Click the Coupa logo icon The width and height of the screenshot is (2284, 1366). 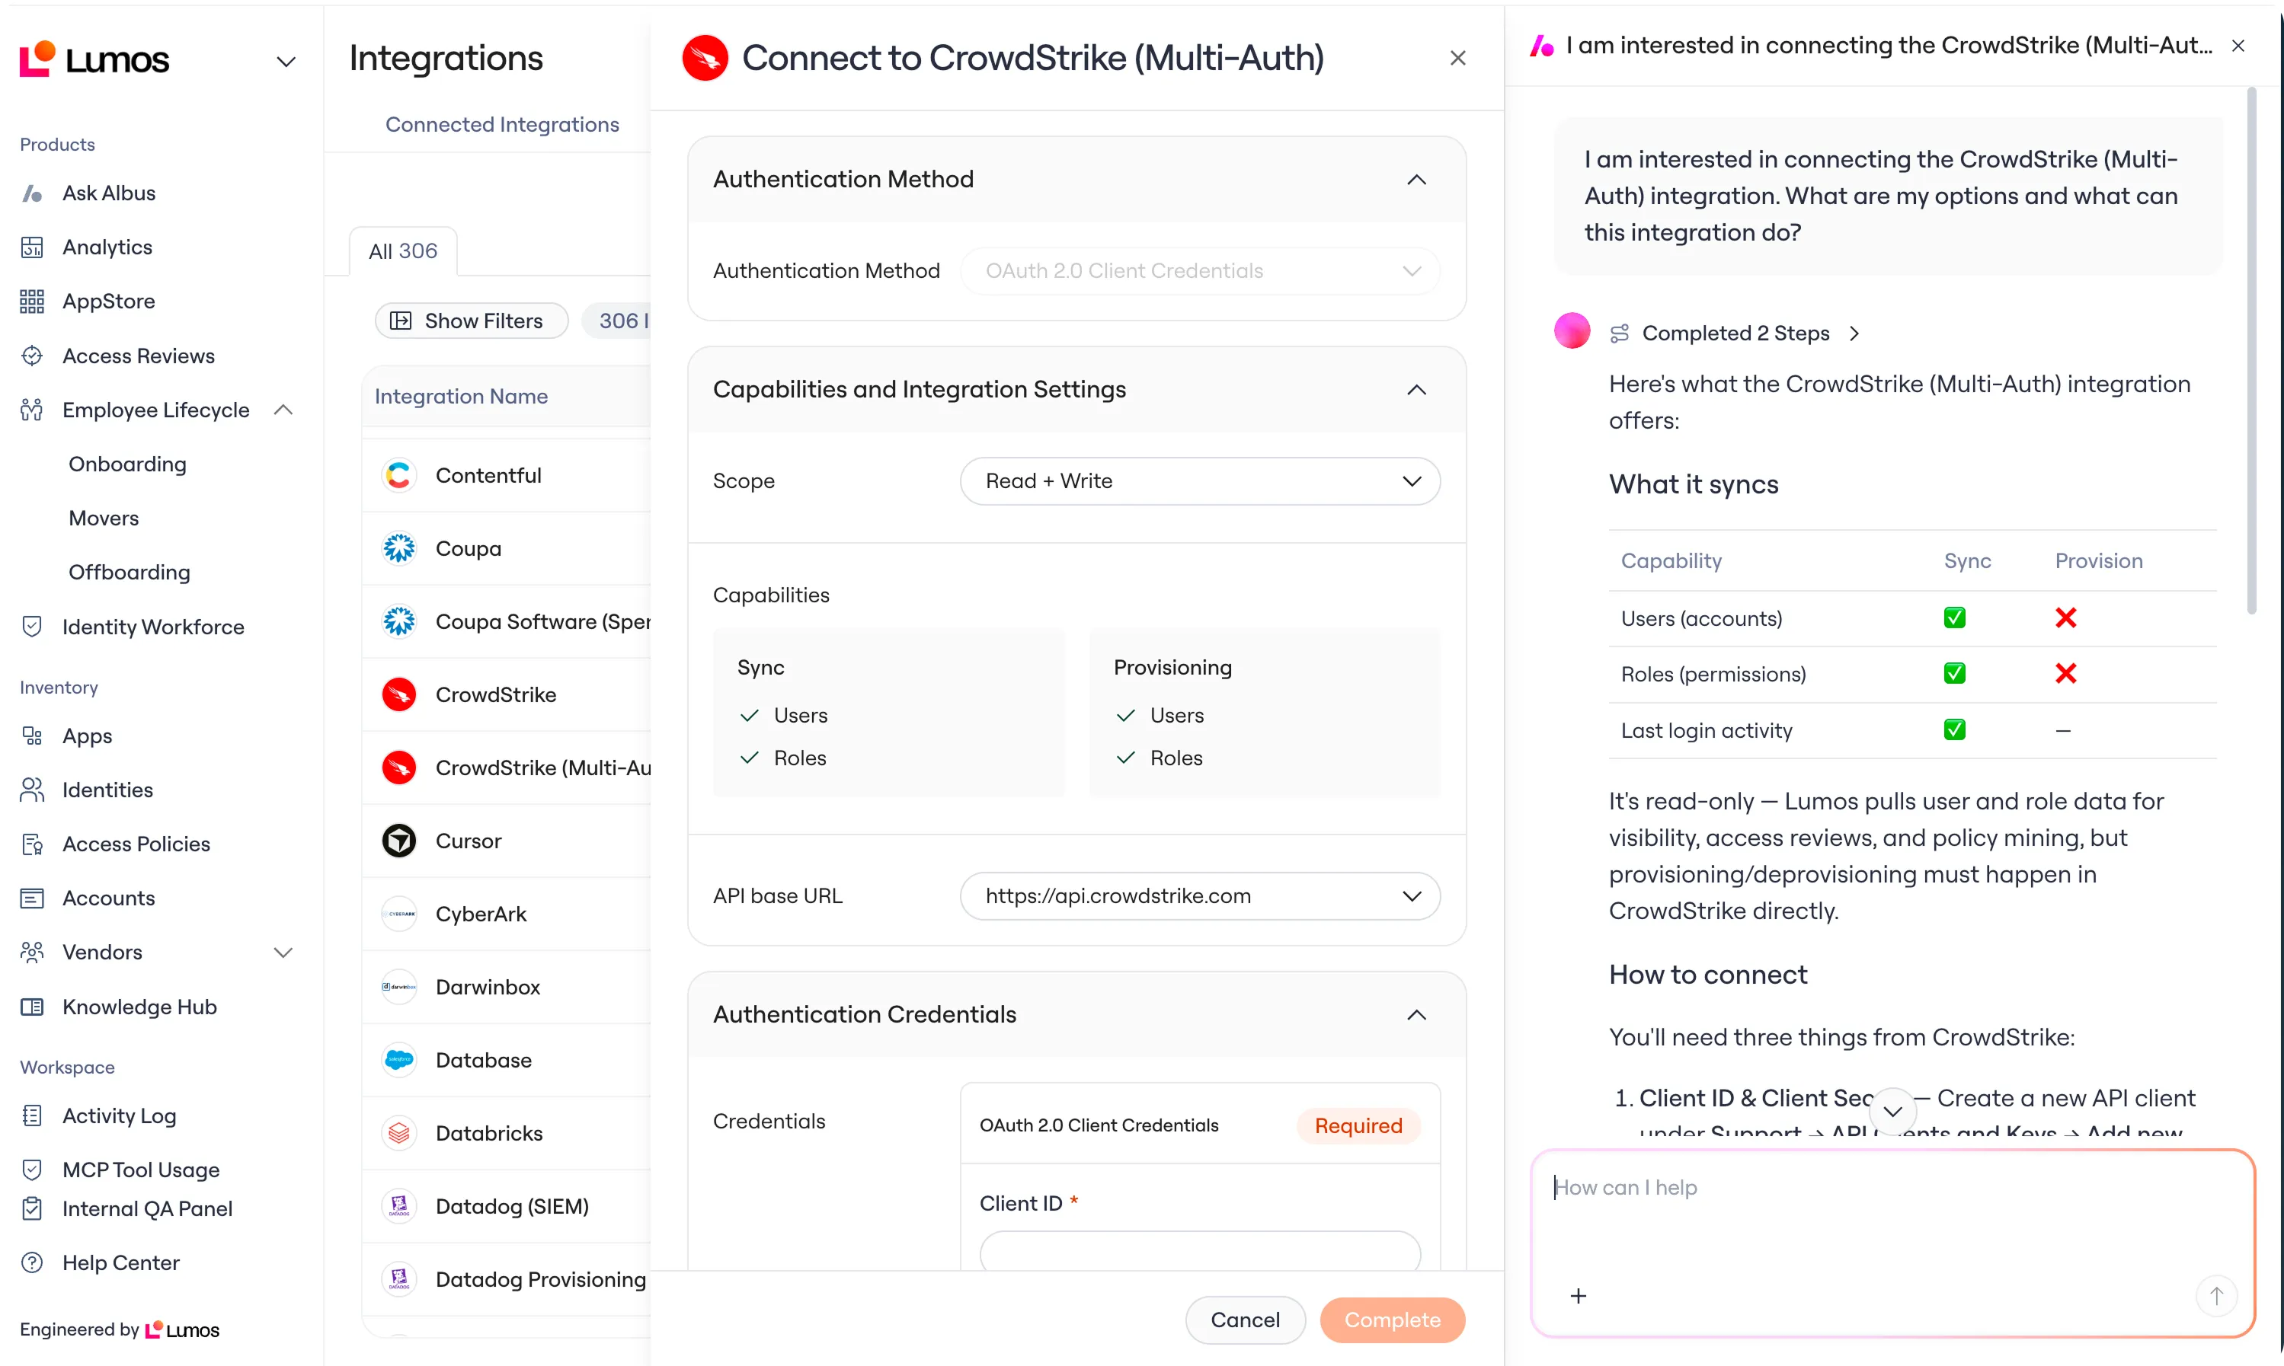pos(398,549)
